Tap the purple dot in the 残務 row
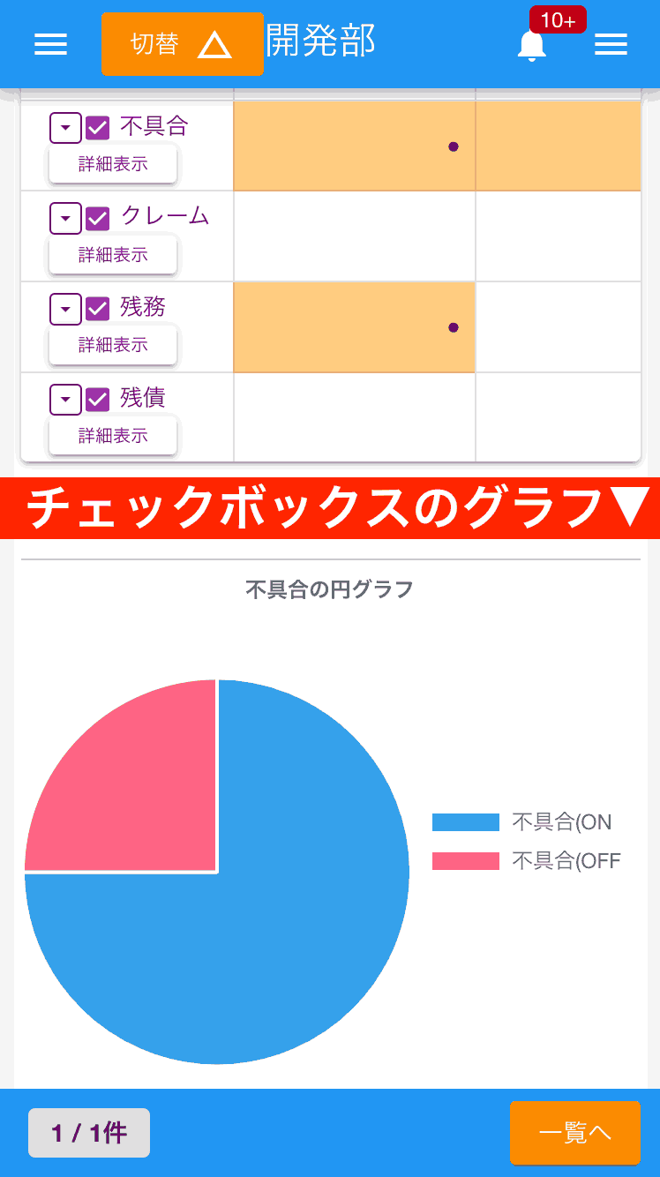This screenshot has height=1177, width=660. tap(454, 326)
